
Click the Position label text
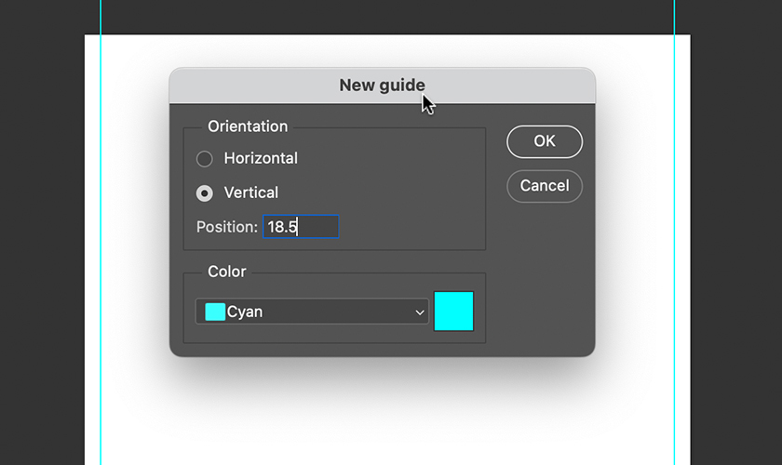coord(227,227)
